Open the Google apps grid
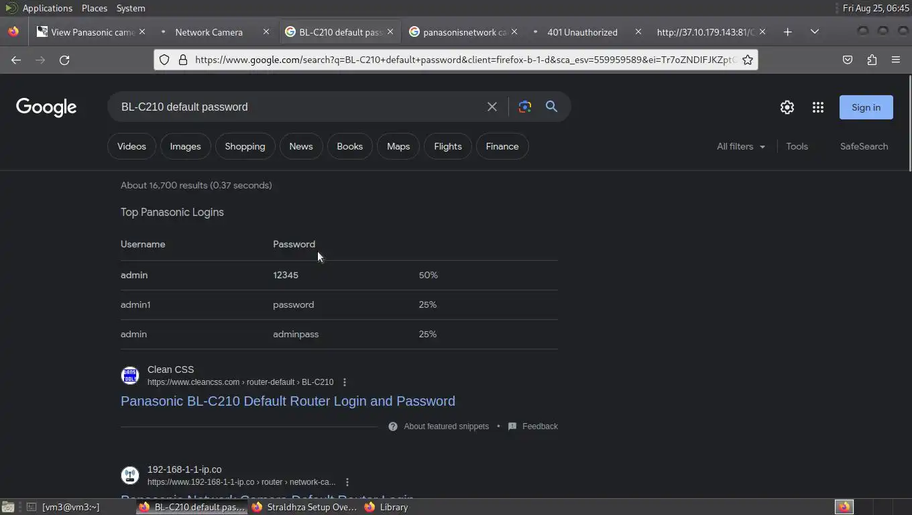Screen dimensions: 912x515 coord(817,107)
